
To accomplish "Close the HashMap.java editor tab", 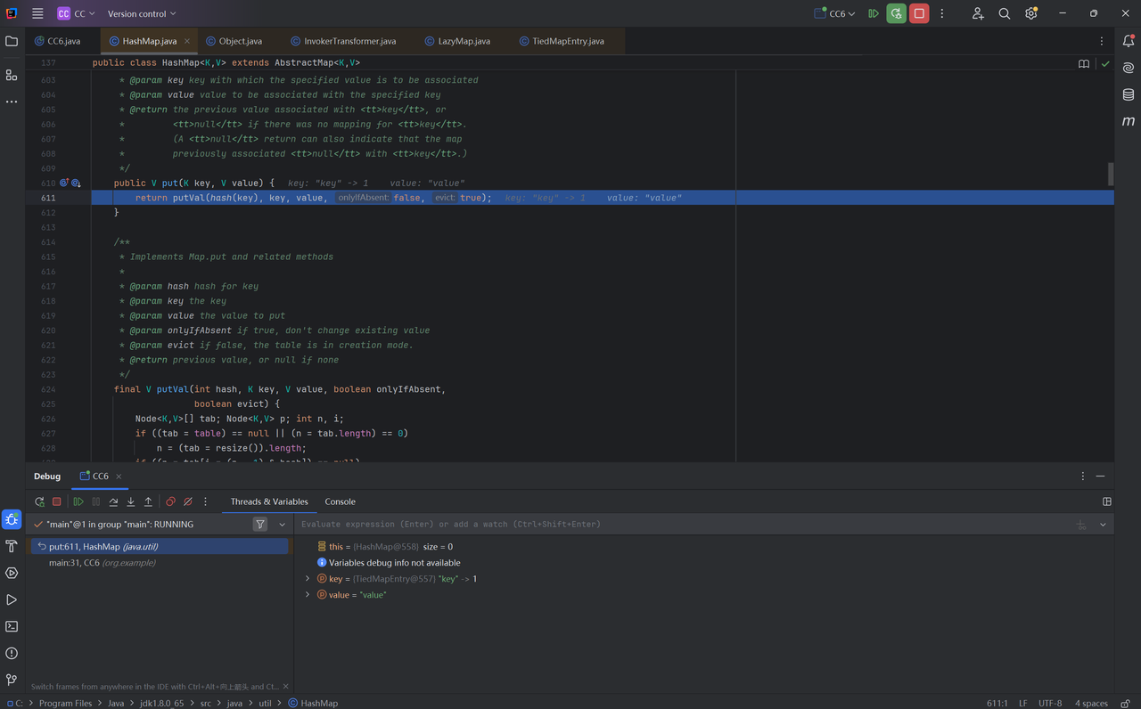I will click(187, 41).
